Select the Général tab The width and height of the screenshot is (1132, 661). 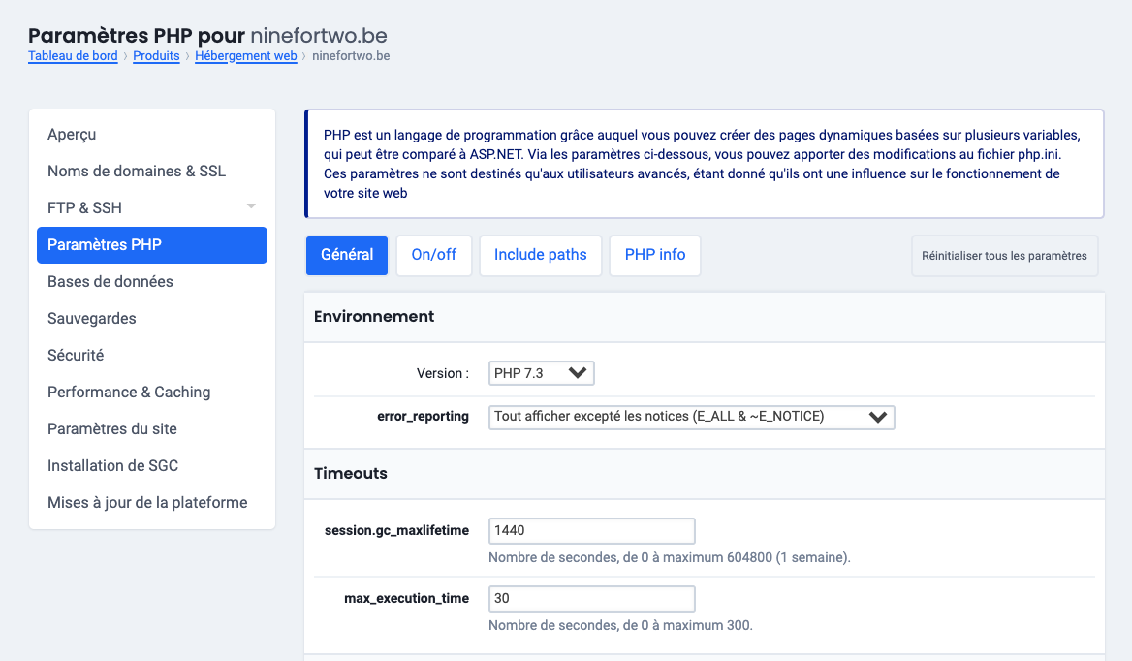tap(347, 255)
